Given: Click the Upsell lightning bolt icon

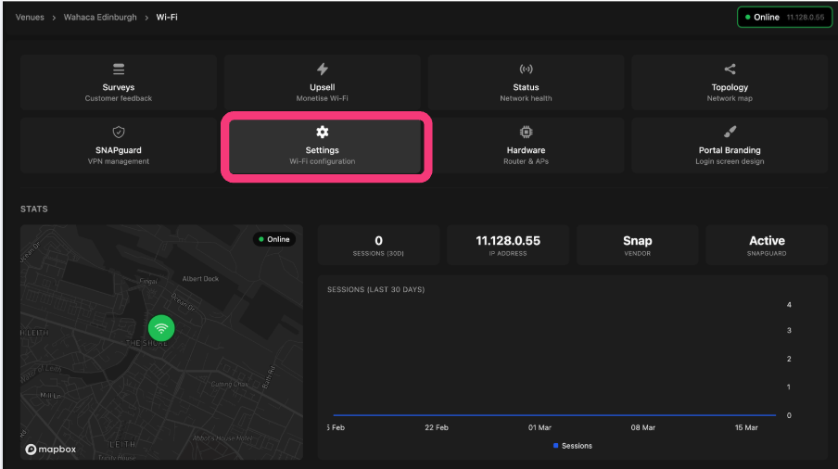Looking at the screenshot, I should point(322,70).
